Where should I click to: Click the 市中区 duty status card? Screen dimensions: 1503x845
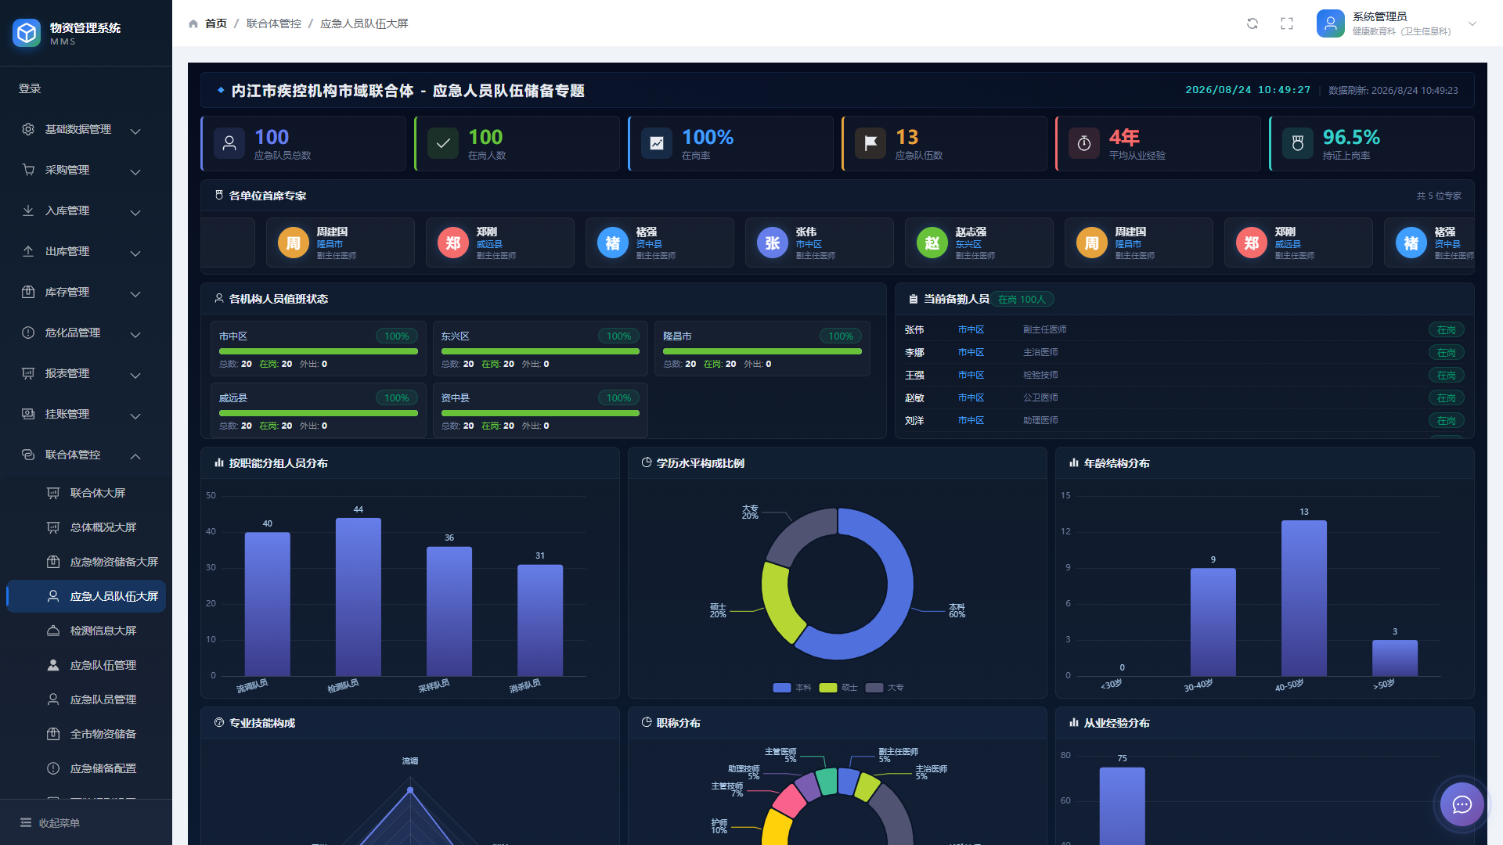318,348
